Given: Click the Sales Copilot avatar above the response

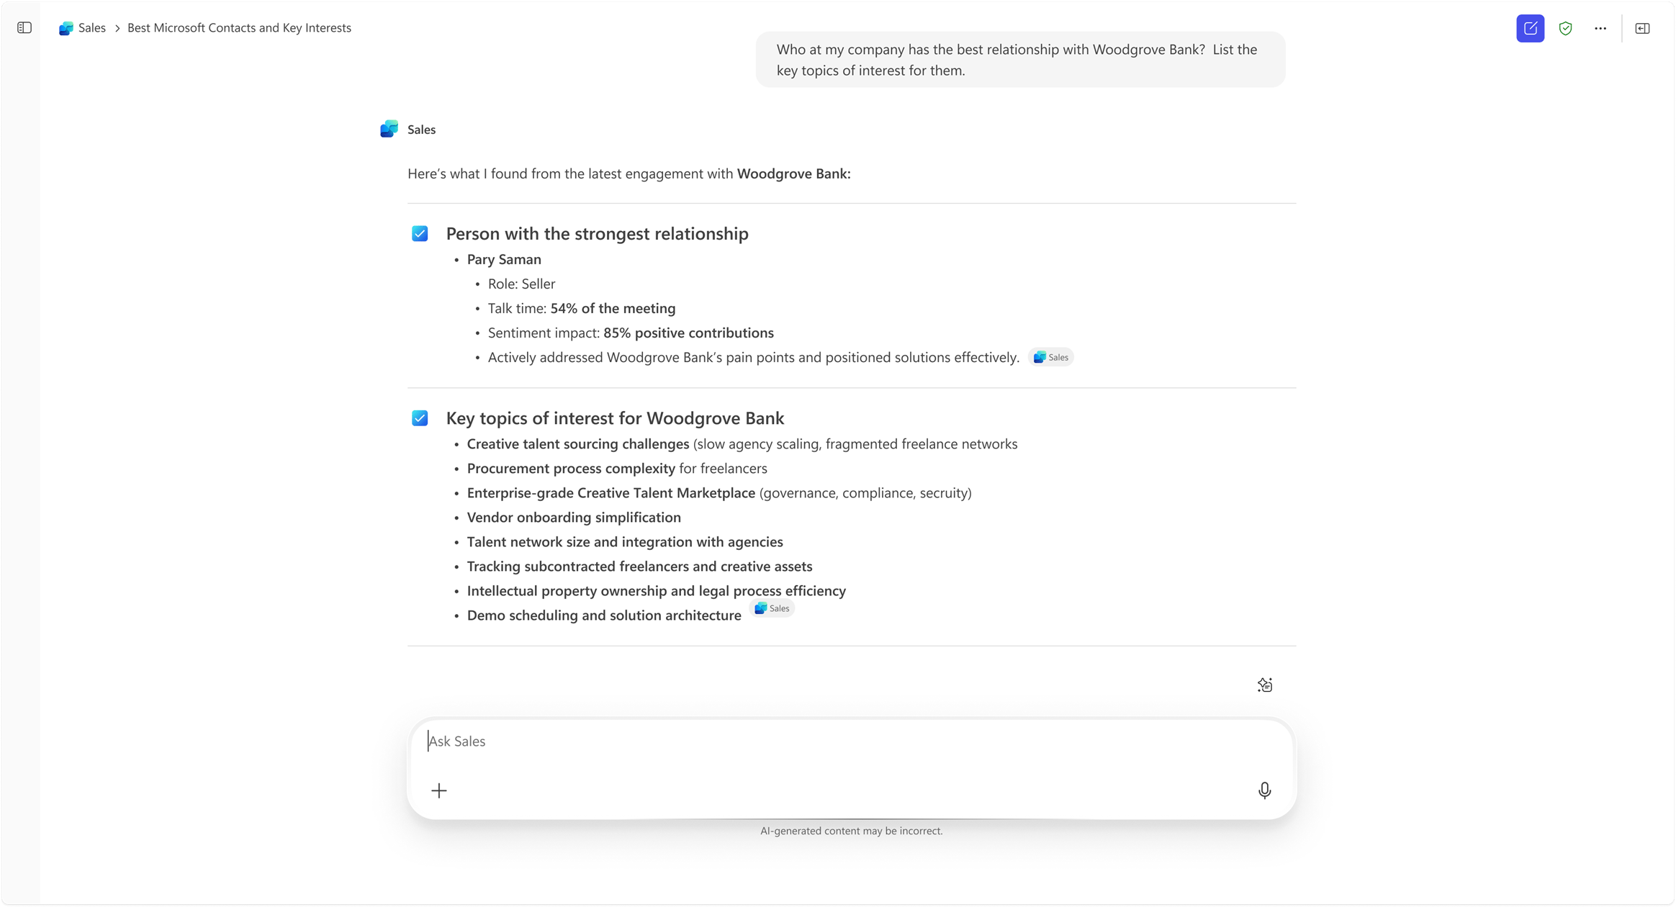Looking at the screenshot, I should coord(388,129).
